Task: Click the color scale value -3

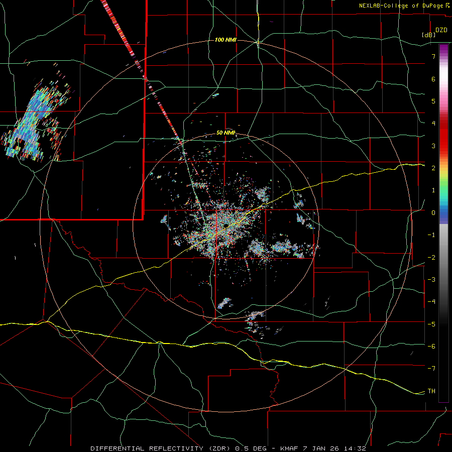Action: tap(431, 280)
